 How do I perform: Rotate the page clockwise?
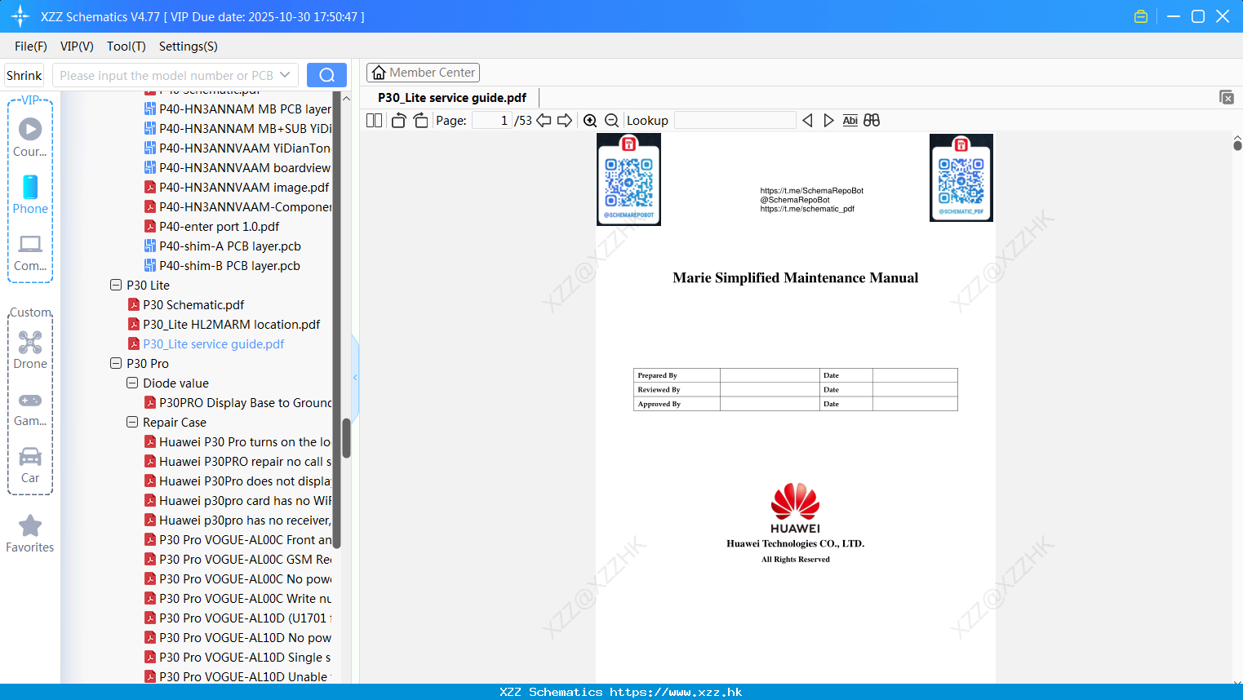coord(420,121)
